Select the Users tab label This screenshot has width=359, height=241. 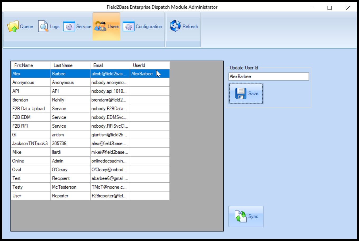(113, 26)
